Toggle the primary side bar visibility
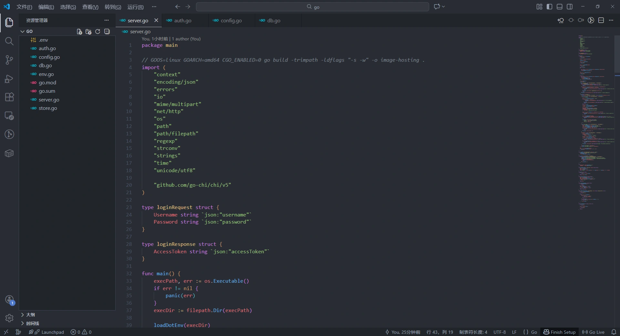 [549, 7]
